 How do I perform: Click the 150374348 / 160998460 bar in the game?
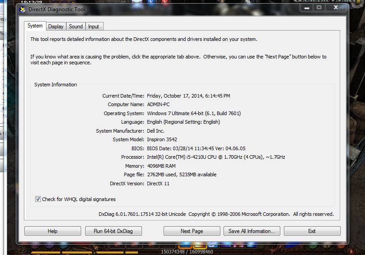point(187,251)
